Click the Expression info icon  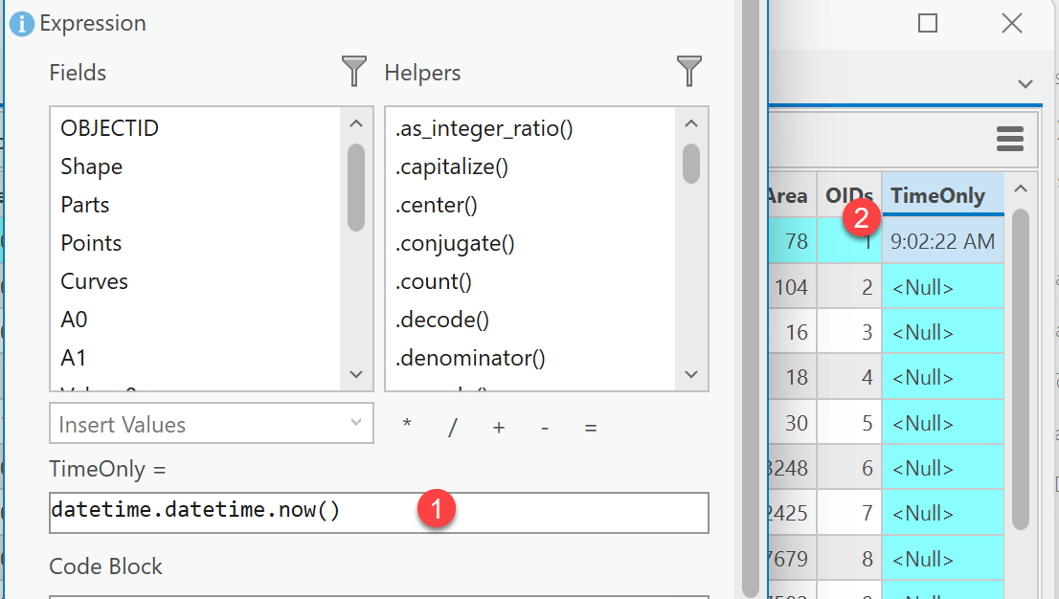[22, 24]
